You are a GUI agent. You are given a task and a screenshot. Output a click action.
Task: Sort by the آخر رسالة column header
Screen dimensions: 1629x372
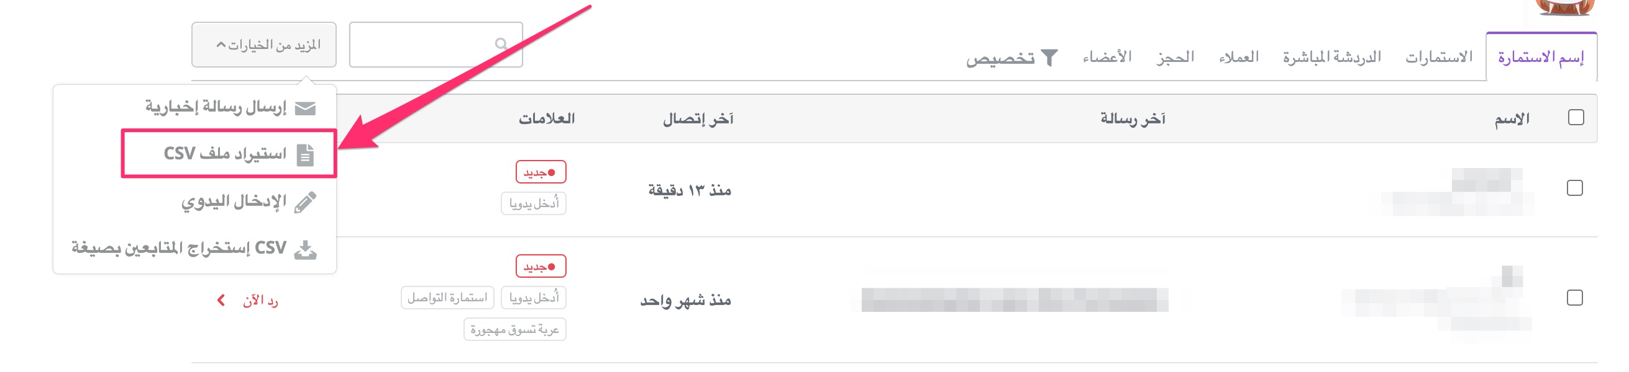[1133, 119]
